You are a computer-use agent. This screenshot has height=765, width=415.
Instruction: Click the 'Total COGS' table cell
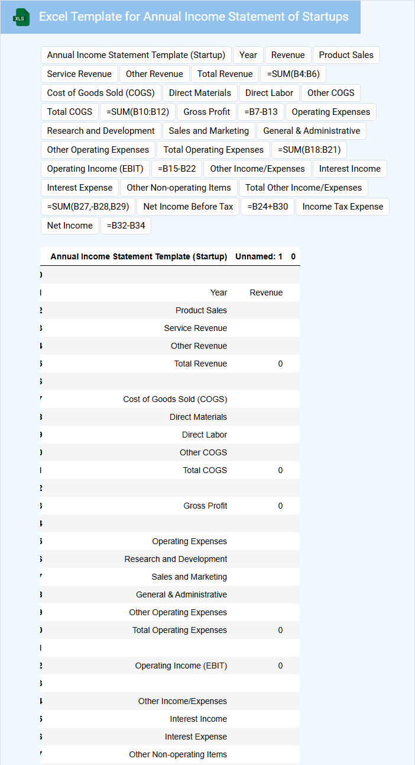205,470
